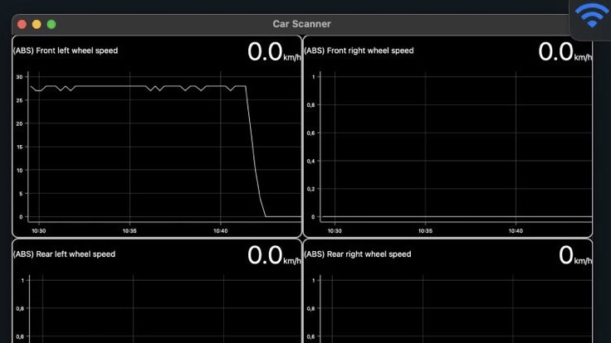Click the Car Scanner window title

(x=301, y=24)
